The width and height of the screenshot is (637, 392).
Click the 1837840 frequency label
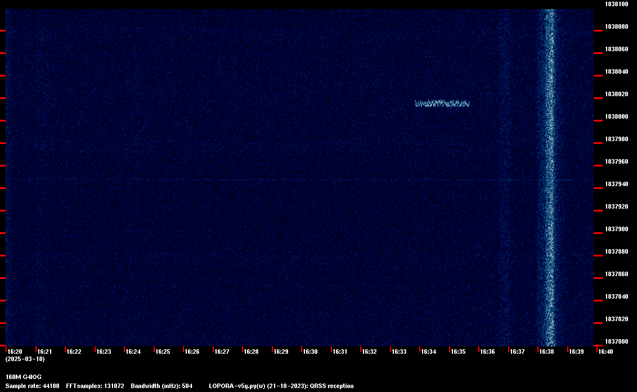click(617, 296)
